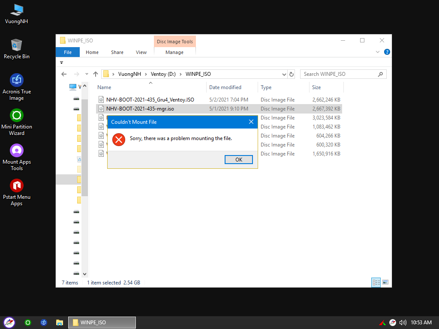Open the VuongNH desktop icon
The image size is (439, 329).
click(17, 14)
